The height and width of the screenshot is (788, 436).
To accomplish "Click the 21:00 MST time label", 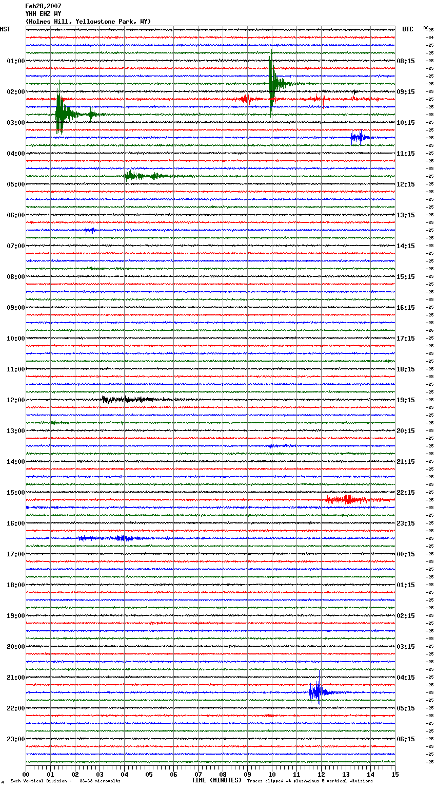I will tap(16, 678).
